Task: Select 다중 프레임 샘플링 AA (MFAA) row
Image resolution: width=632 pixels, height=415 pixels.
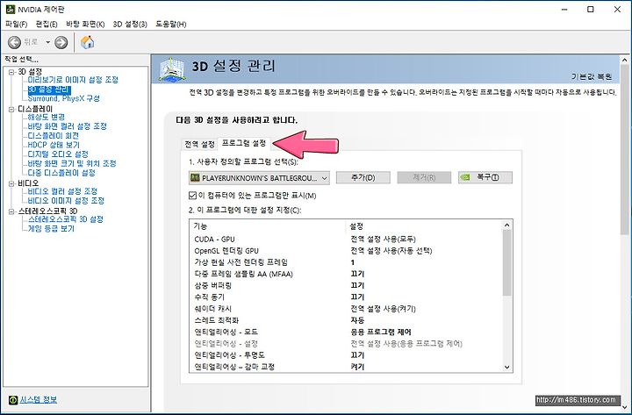Action: [346, 274]
